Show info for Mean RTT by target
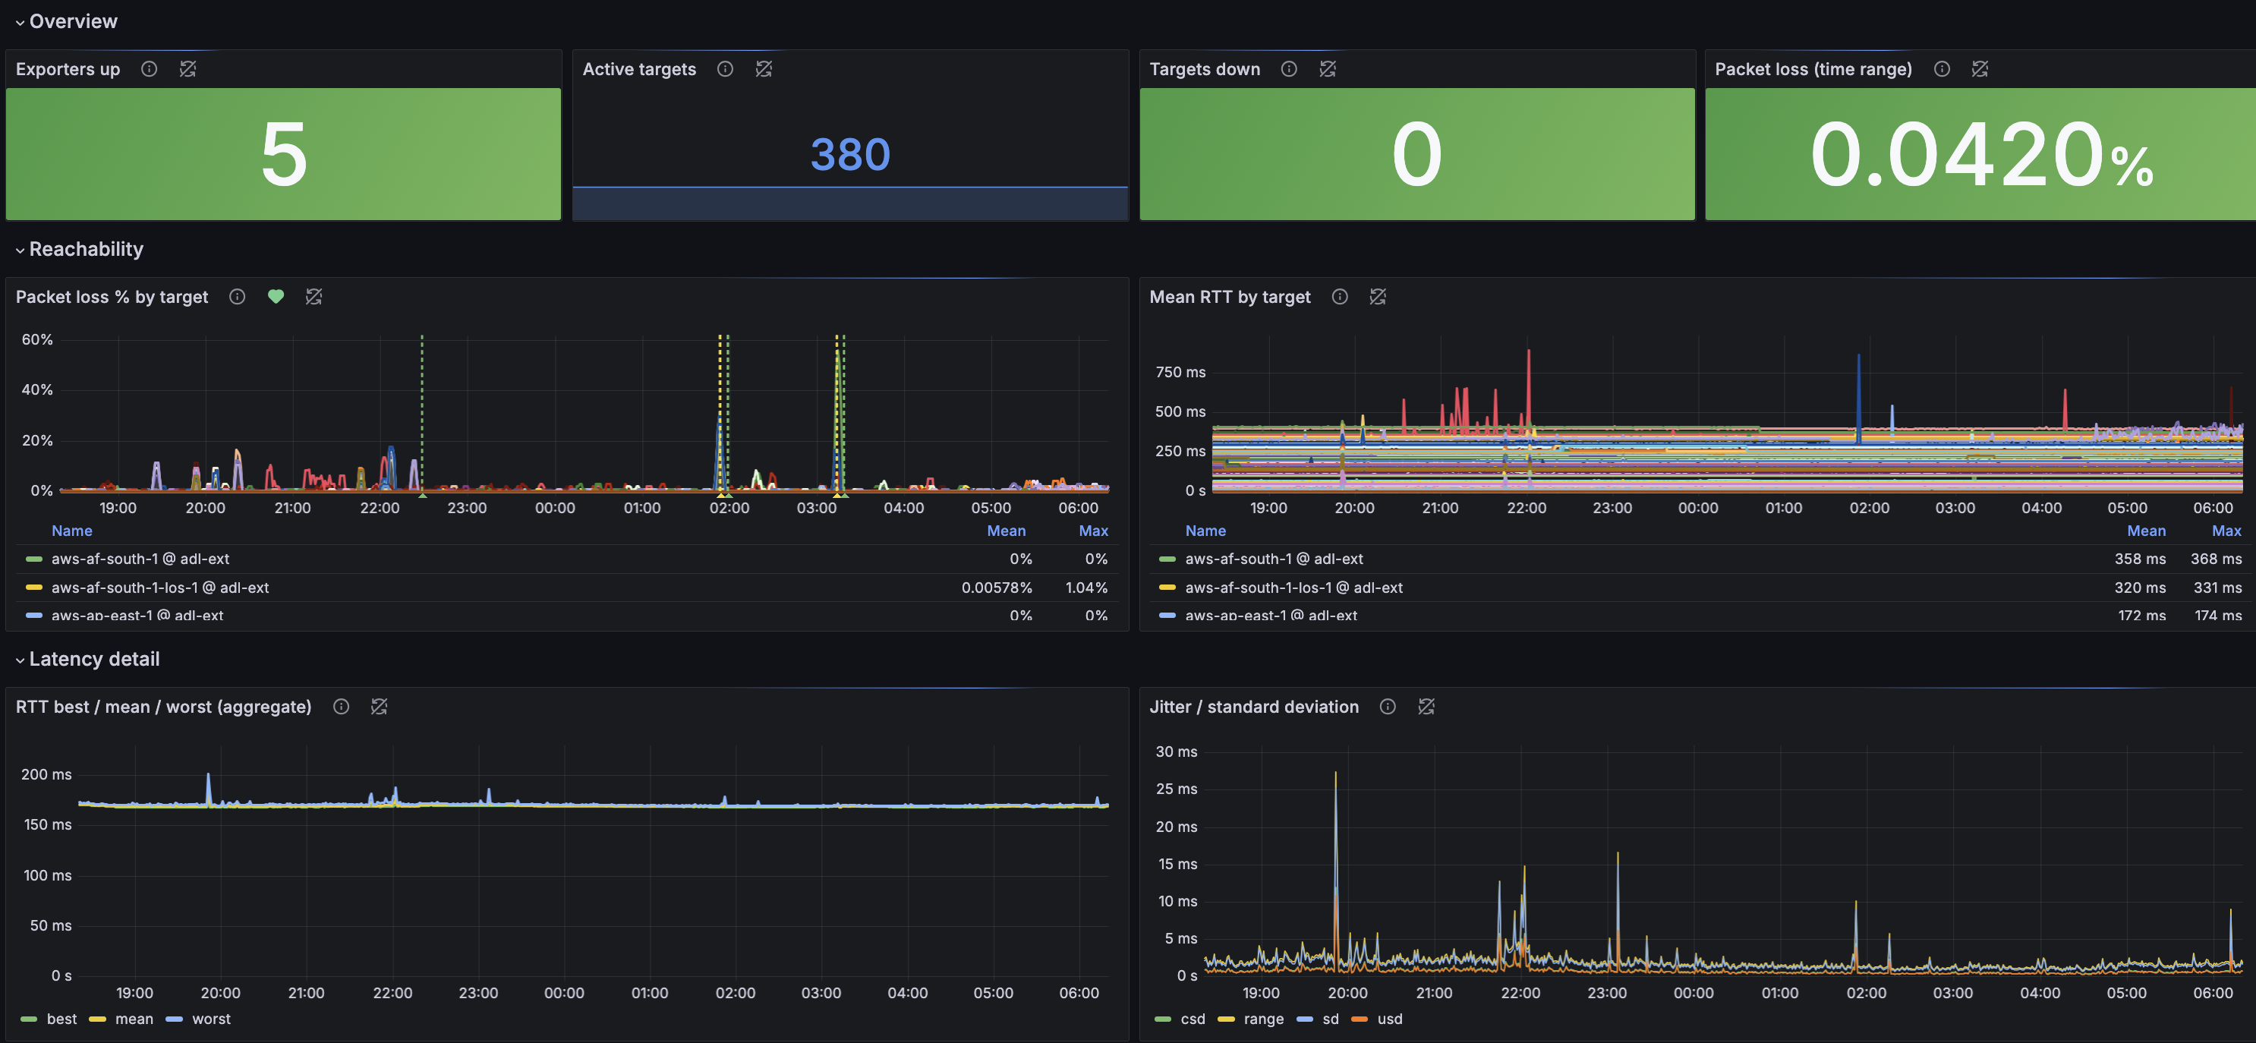Screen dimensions: 2256x1043 [1340, 297]
